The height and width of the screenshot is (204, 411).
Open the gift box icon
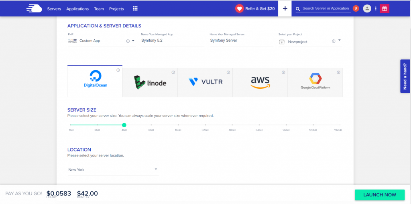coord(384,8)
